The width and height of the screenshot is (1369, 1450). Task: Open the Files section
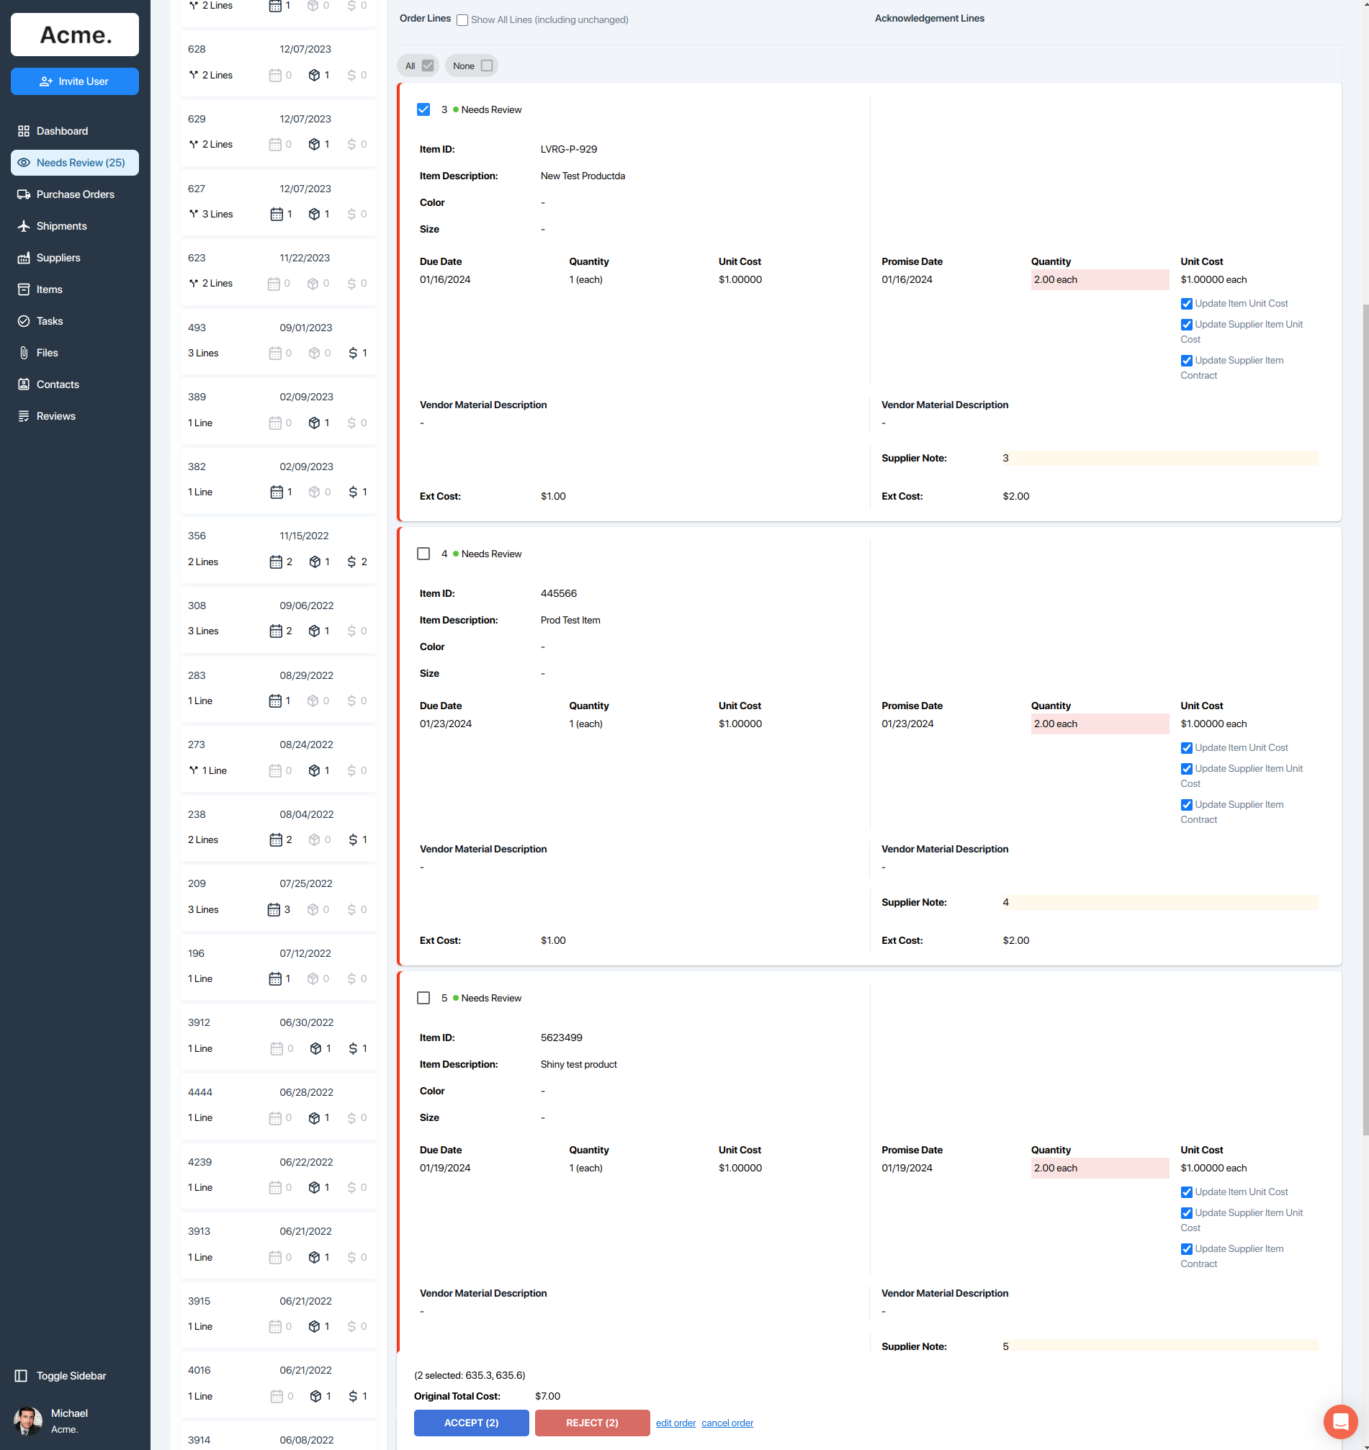48,352
